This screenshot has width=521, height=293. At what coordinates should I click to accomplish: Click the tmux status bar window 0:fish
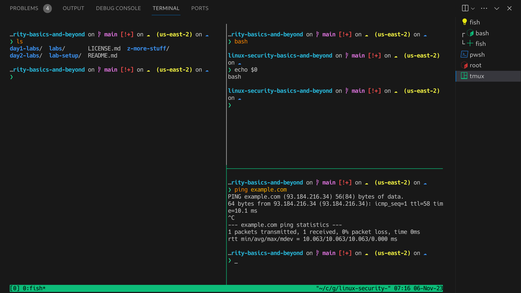(x=34, y=288)
